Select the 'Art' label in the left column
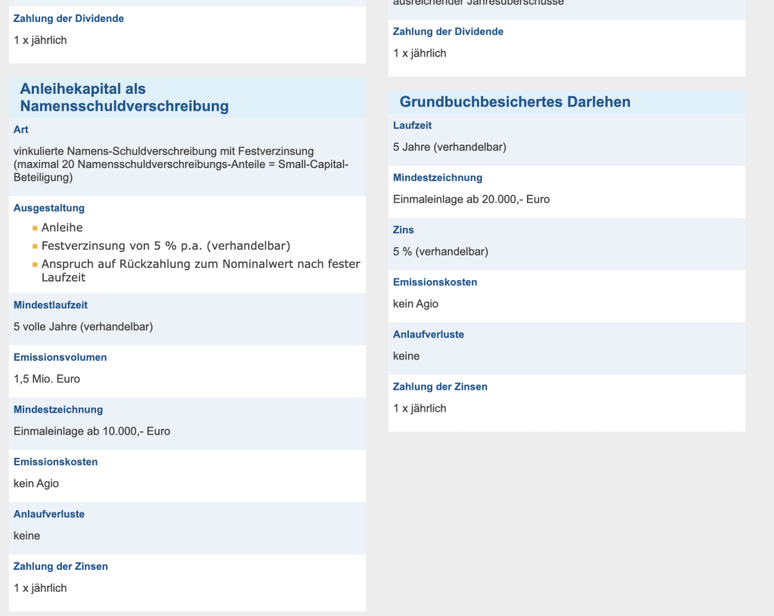The width and height of the screenshot is (774, 616). 20,129
